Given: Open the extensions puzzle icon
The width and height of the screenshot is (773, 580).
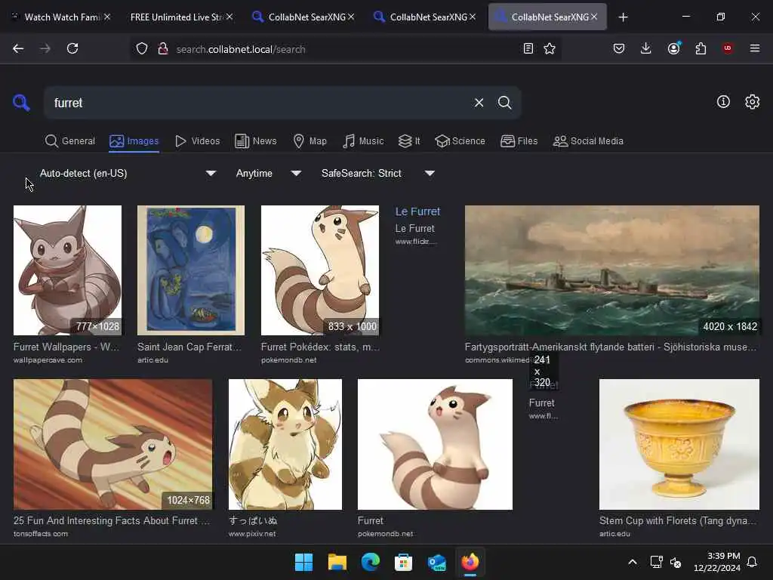Looking at the screenshot, I should pyautogui.click(x=701, y=48).
